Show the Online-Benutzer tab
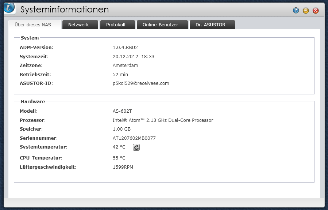Viewport: 328px width, 210px height. point(162,25)
